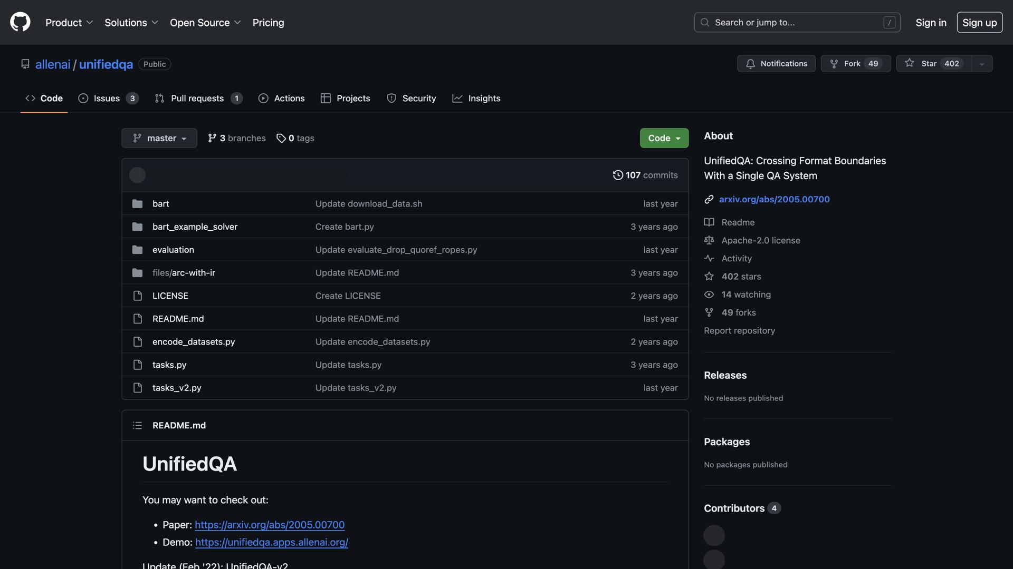Switch to the Issues tab
This screenshot has height=569, width=1013.
point(106,98)
